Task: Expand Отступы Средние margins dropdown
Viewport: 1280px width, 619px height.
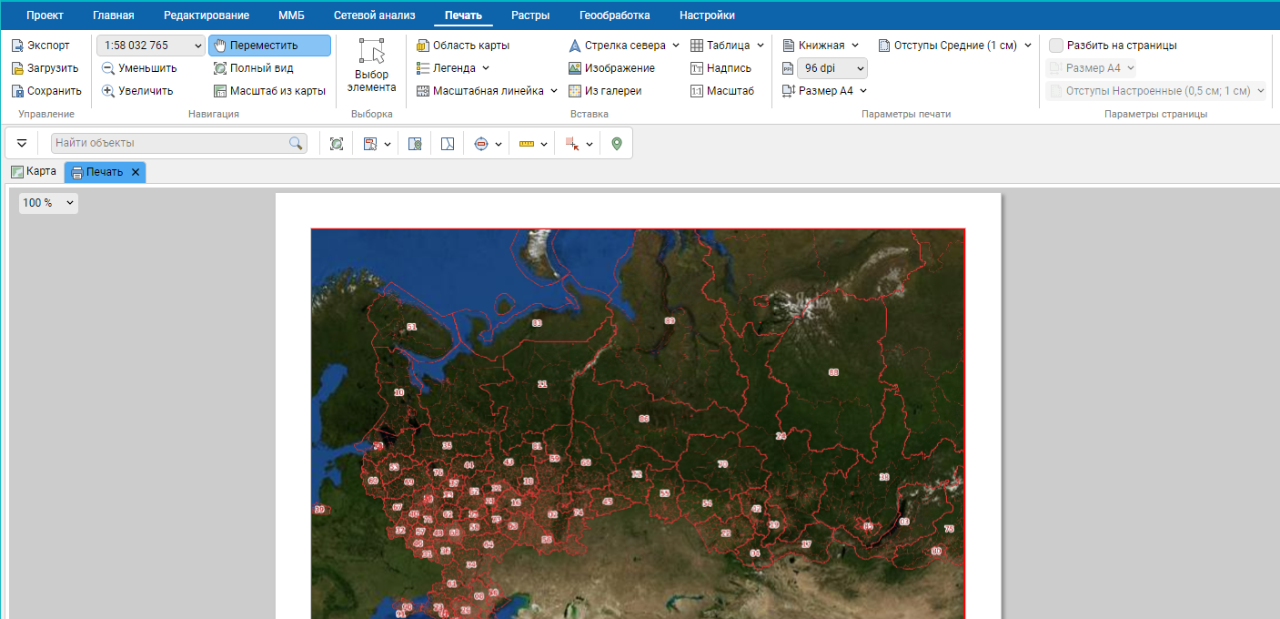Action: [x=955, y=46]
